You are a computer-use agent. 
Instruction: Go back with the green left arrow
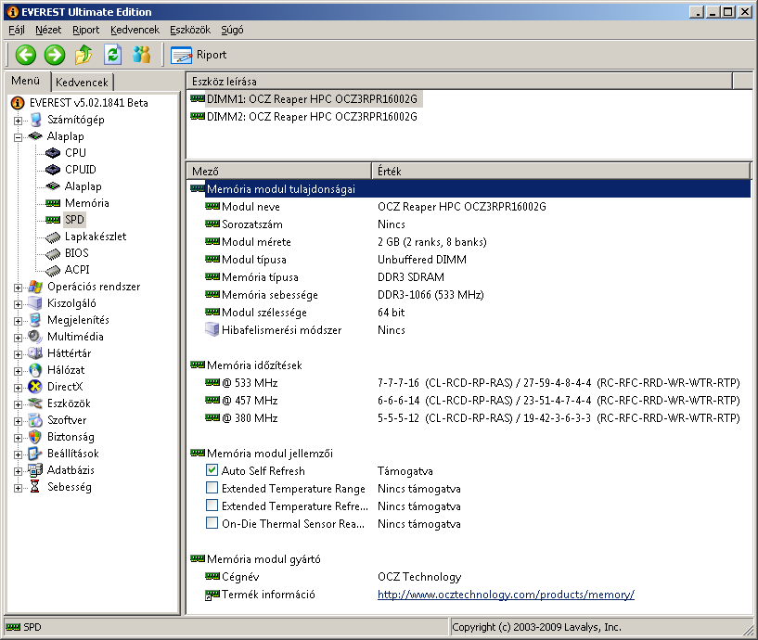[26, 55]
